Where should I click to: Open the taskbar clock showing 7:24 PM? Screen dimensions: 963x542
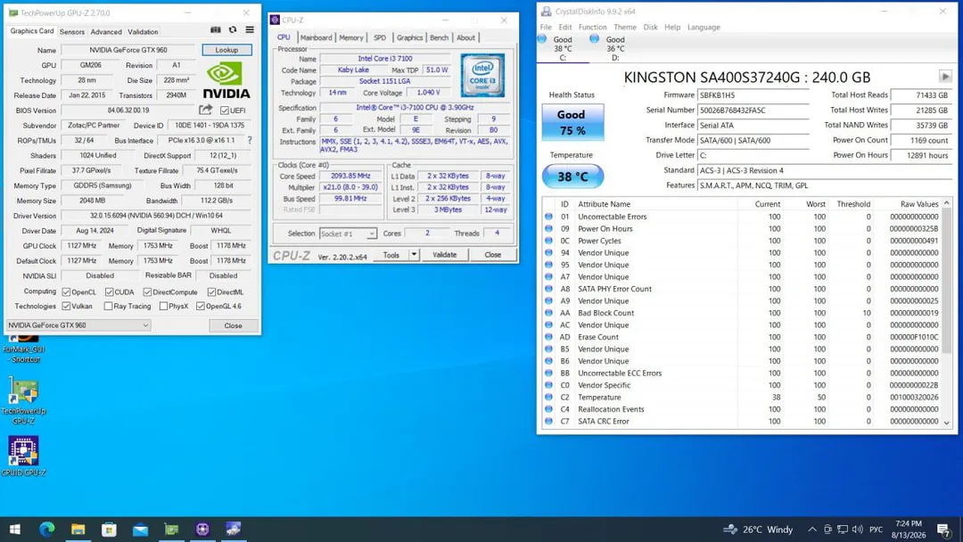pos(909,530)
